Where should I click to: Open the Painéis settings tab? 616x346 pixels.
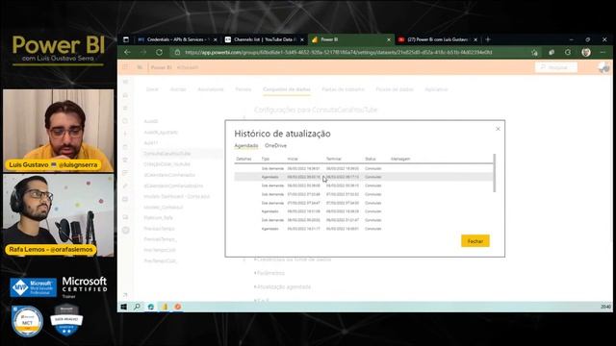pyautogui.click(x=244, y=89)
